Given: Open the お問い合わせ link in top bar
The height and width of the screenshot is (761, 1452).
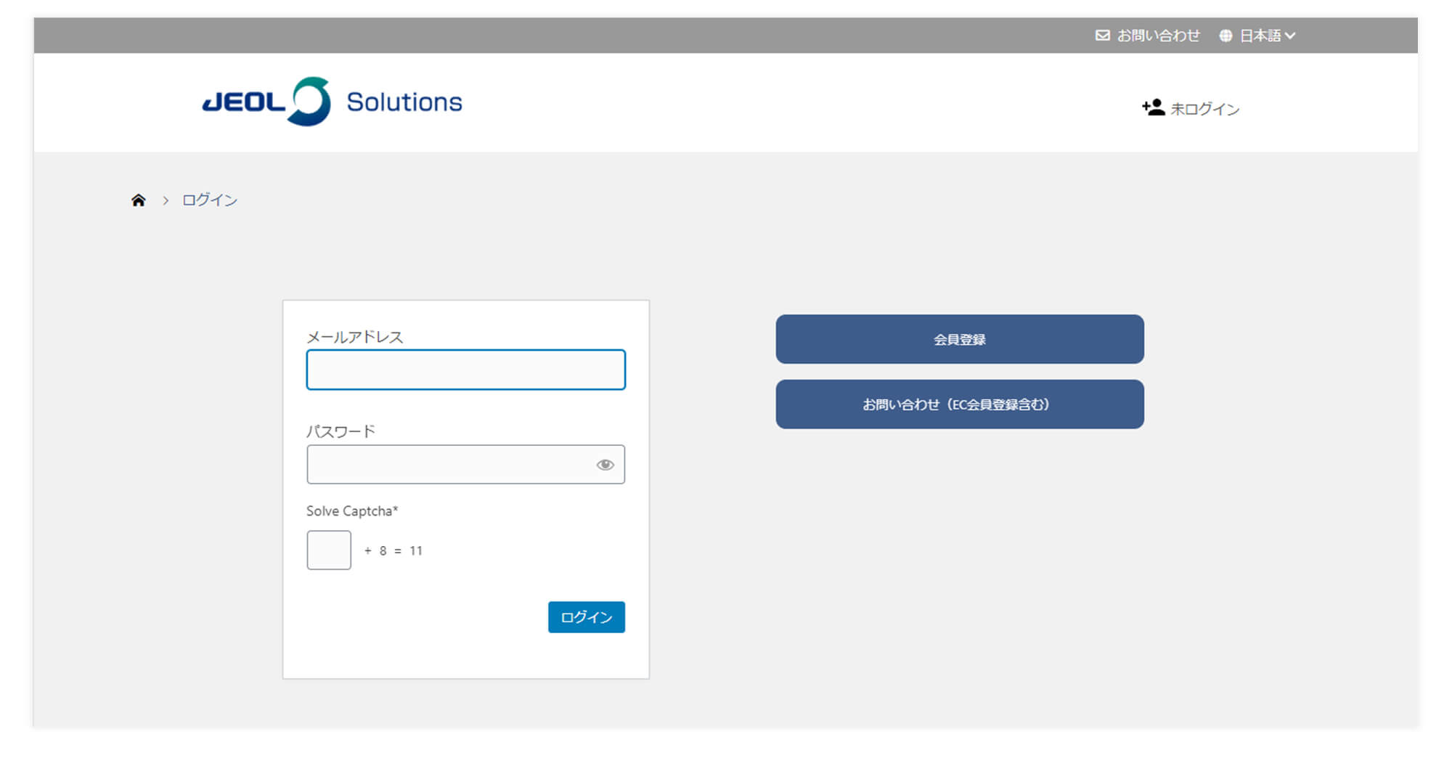Looking at the screenshot, I should click(1158, 36).
